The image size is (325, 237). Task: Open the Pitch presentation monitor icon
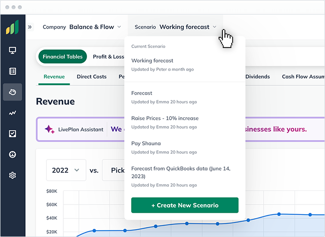click(13, 50)
